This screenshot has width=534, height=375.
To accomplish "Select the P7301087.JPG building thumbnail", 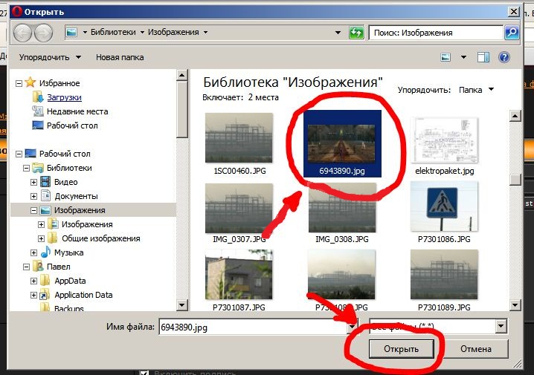I will click(239, 274).
